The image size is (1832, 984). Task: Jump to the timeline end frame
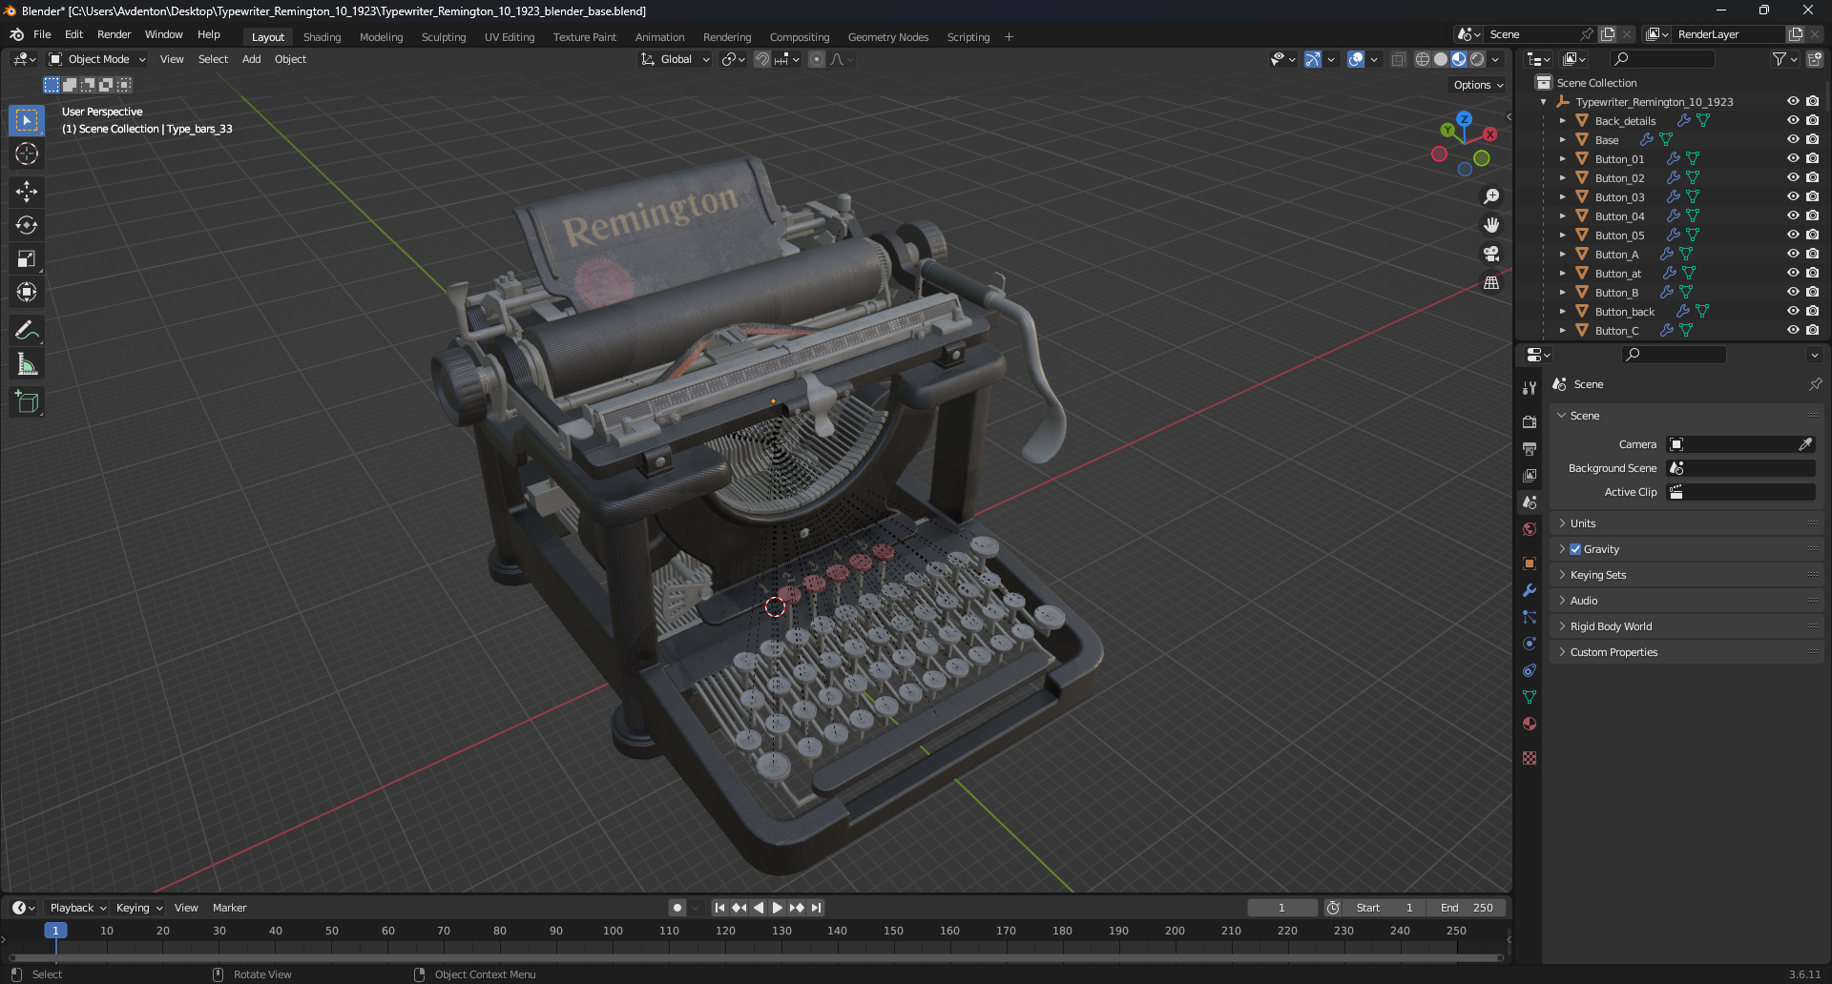(816, 908)
